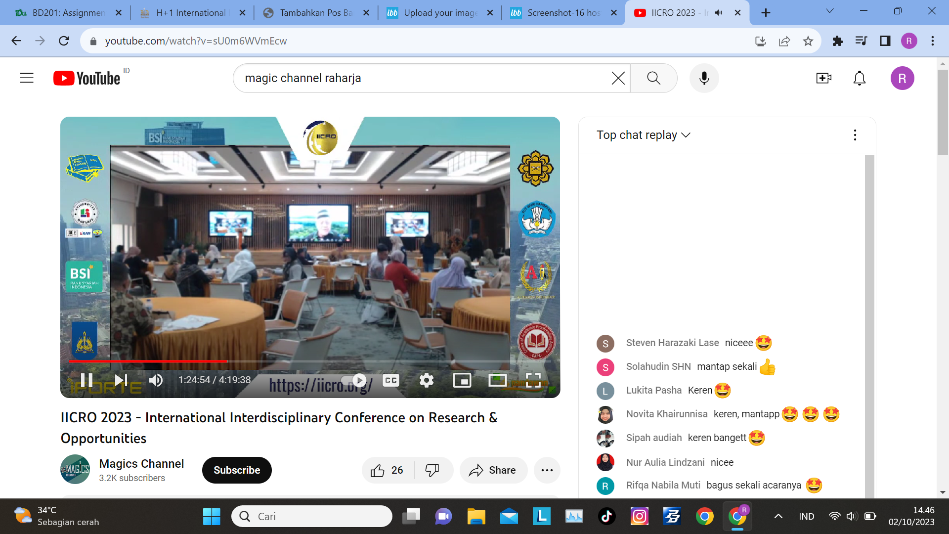Switch to the Screenshot-16 hosted tab
949x534 pixels.
coord(563,13)
